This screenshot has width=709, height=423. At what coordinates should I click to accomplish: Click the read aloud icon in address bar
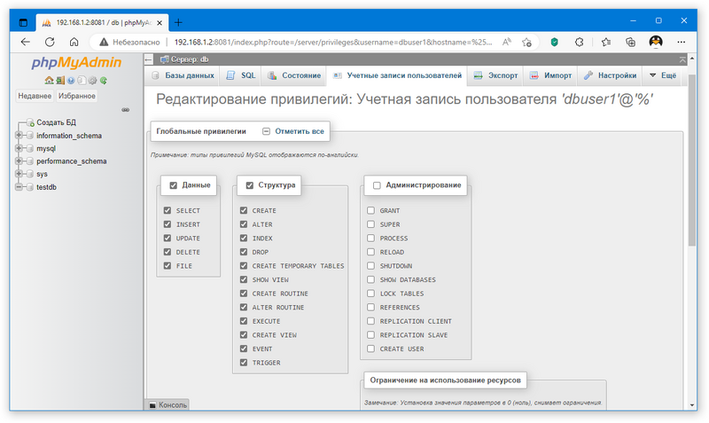click(506, 42)
